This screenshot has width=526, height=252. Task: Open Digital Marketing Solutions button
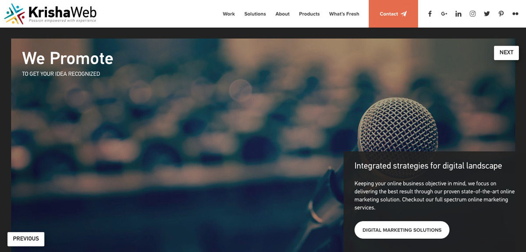tap(402, 230)
